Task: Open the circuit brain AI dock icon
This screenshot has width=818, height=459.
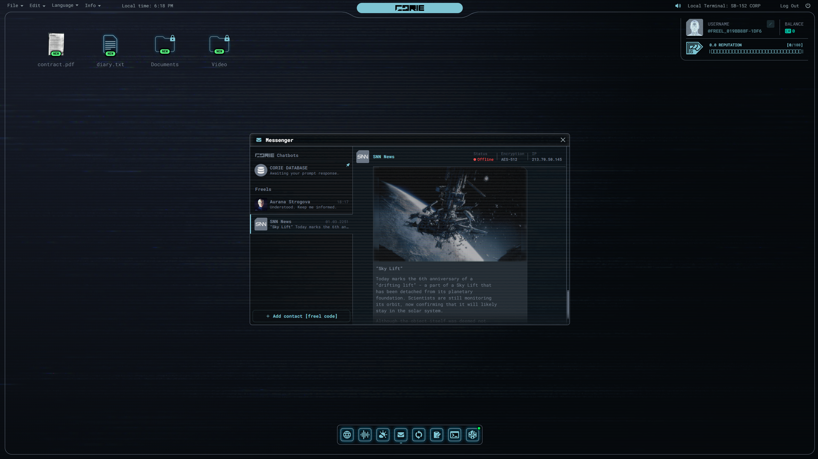Action: 473,435
